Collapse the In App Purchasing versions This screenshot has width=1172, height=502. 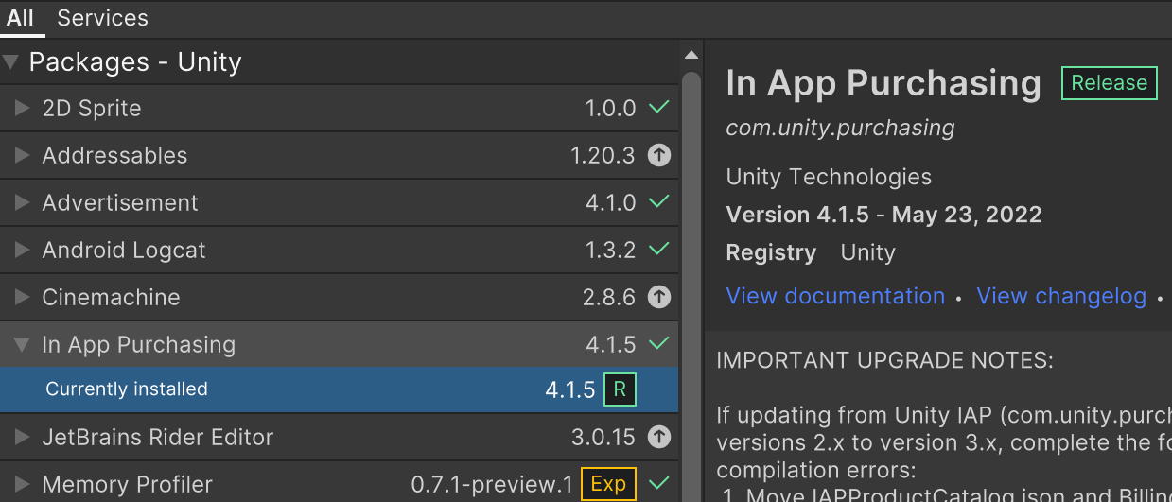pyautogui.click(x=23, y=345)
